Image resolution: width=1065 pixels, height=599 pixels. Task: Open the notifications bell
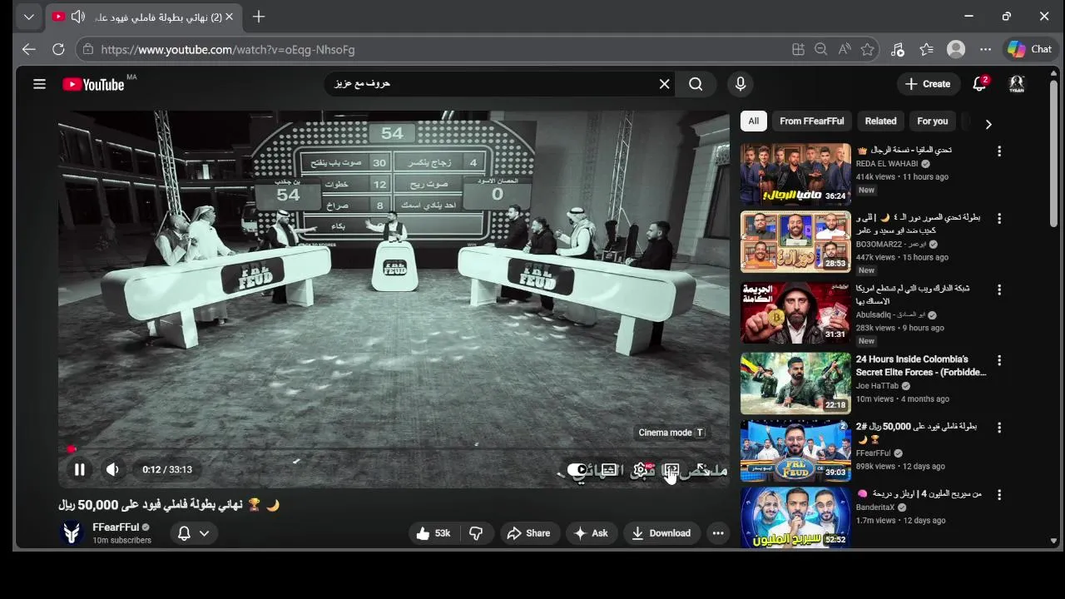[979, 84]
